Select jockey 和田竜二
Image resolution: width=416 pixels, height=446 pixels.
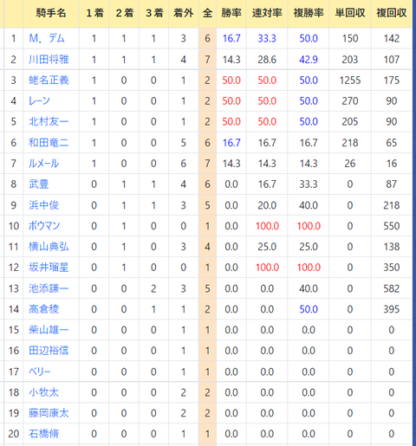coord(49,143)
